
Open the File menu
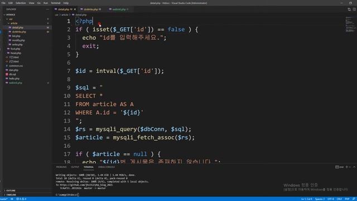click(3, 3)
